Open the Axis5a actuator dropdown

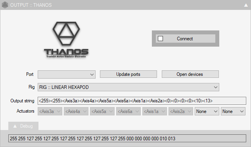[102, 111]
